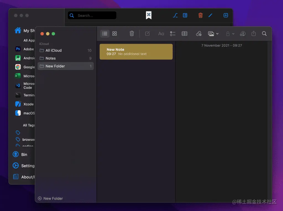Click All Tags label in back window

click(x=29, y=125)
